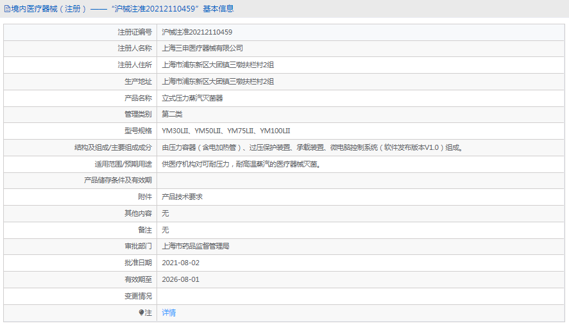Click the 有效期至 label
The height and width of the screenshot is (328, 569).
pyautogui.click(x=139, y=279)
